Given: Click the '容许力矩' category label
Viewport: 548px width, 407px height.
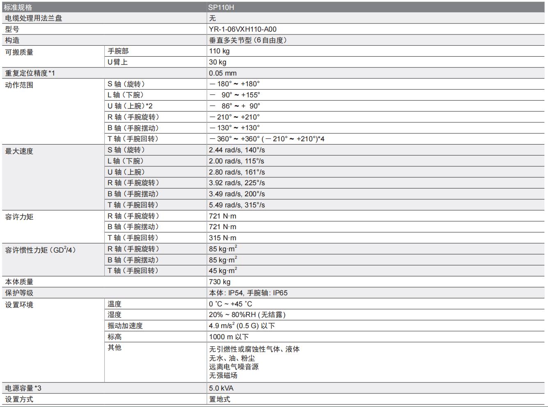Looking at the screenshot, I should (x=19, y=217).
